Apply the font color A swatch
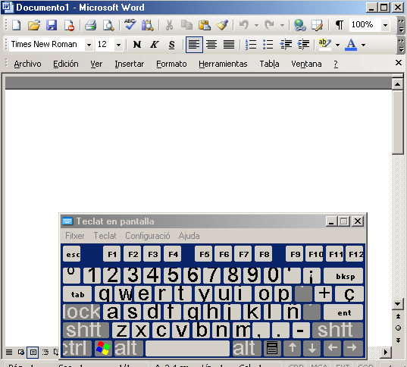This screenshot has width=407, height=367. (351, 45)
